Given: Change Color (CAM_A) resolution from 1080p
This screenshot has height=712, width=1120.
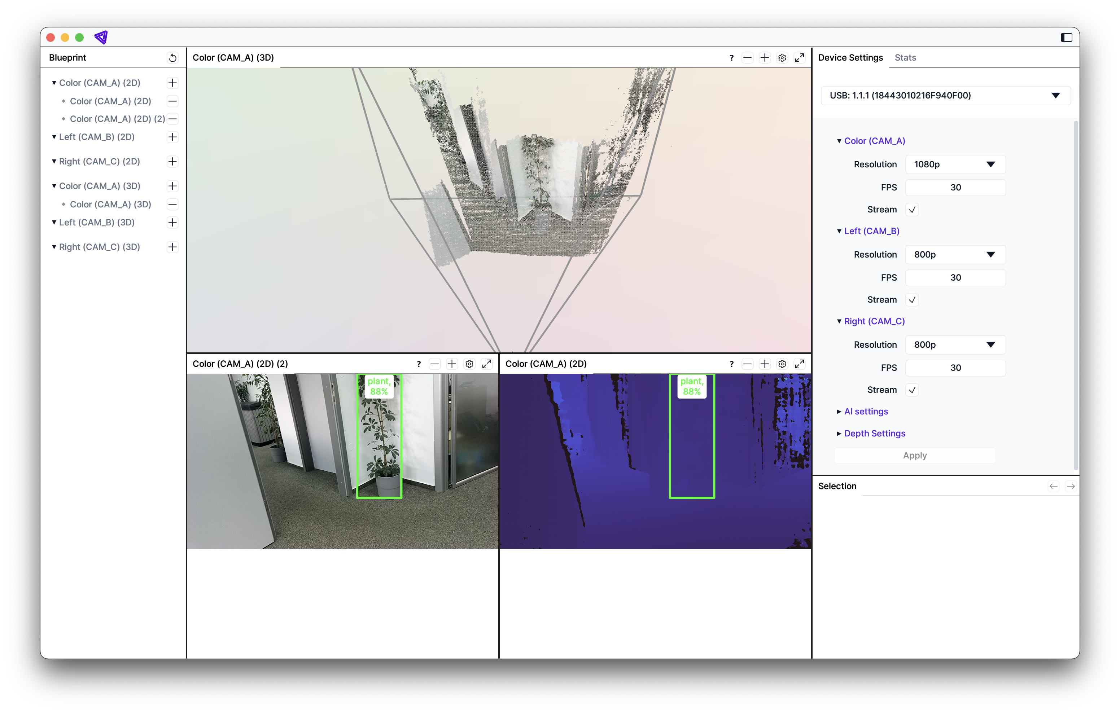Looking at the screenshot, I should click(955, 164).
